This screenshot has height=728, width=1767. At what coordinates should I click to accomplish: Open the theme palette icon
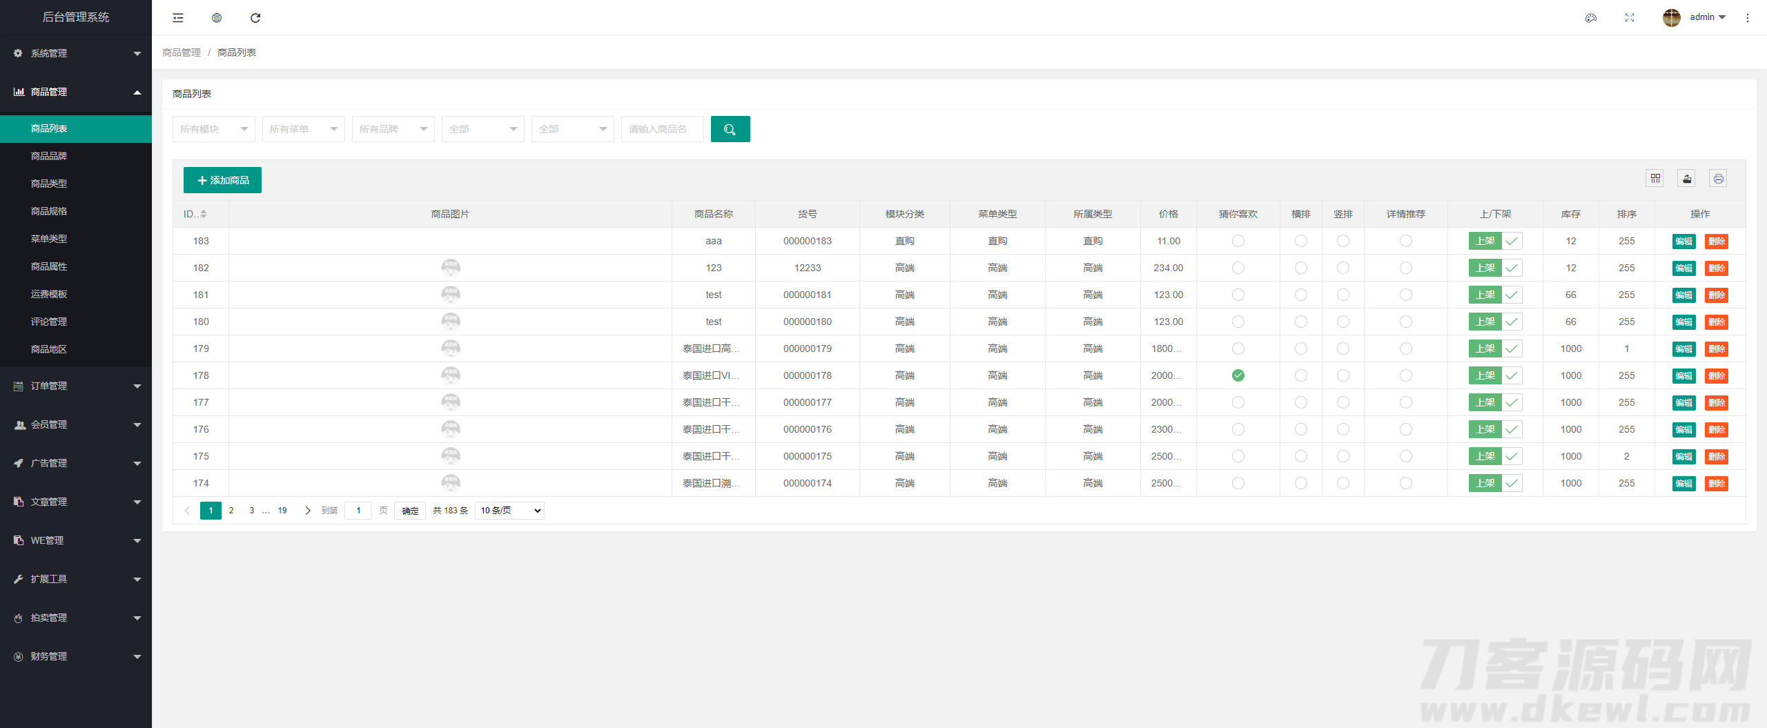(1591, 18)
